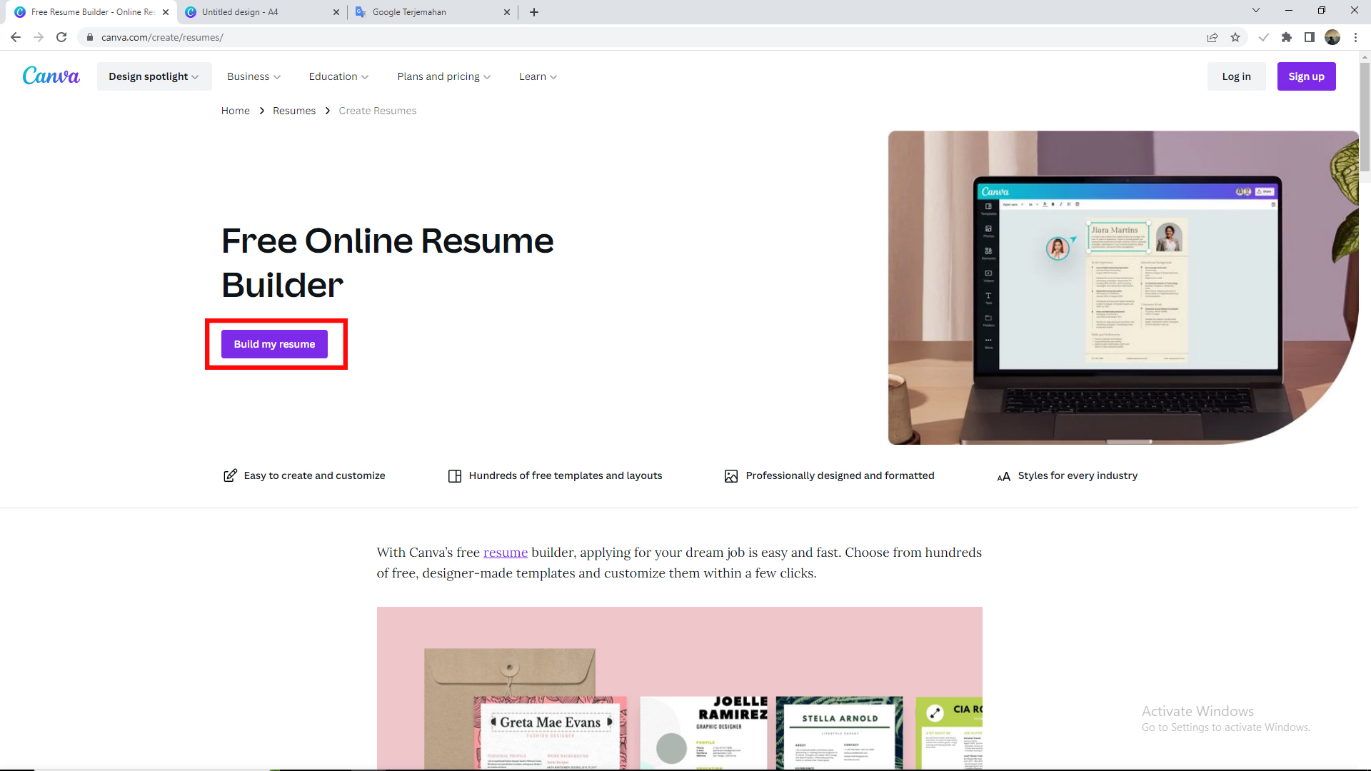Open a new browser tab

(x=534, y=12)
